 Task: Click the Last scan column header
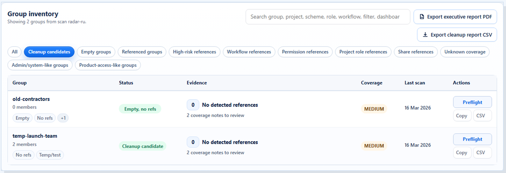coord(414,83)
